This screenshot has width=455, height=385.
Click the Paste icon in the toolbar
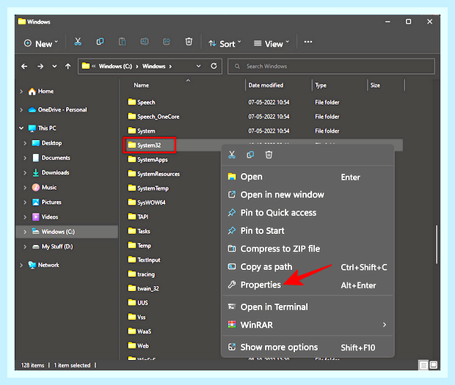(x=122, y=42)
